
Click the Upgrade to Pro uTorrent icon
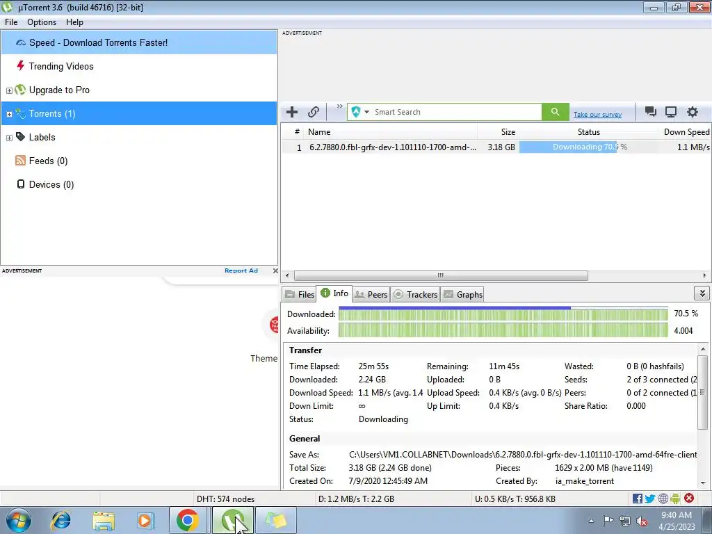(x=20, y=90)
